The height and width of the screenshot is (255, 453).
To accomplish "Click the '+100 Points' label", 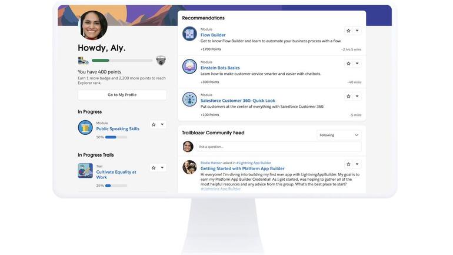I will [210, 115].
